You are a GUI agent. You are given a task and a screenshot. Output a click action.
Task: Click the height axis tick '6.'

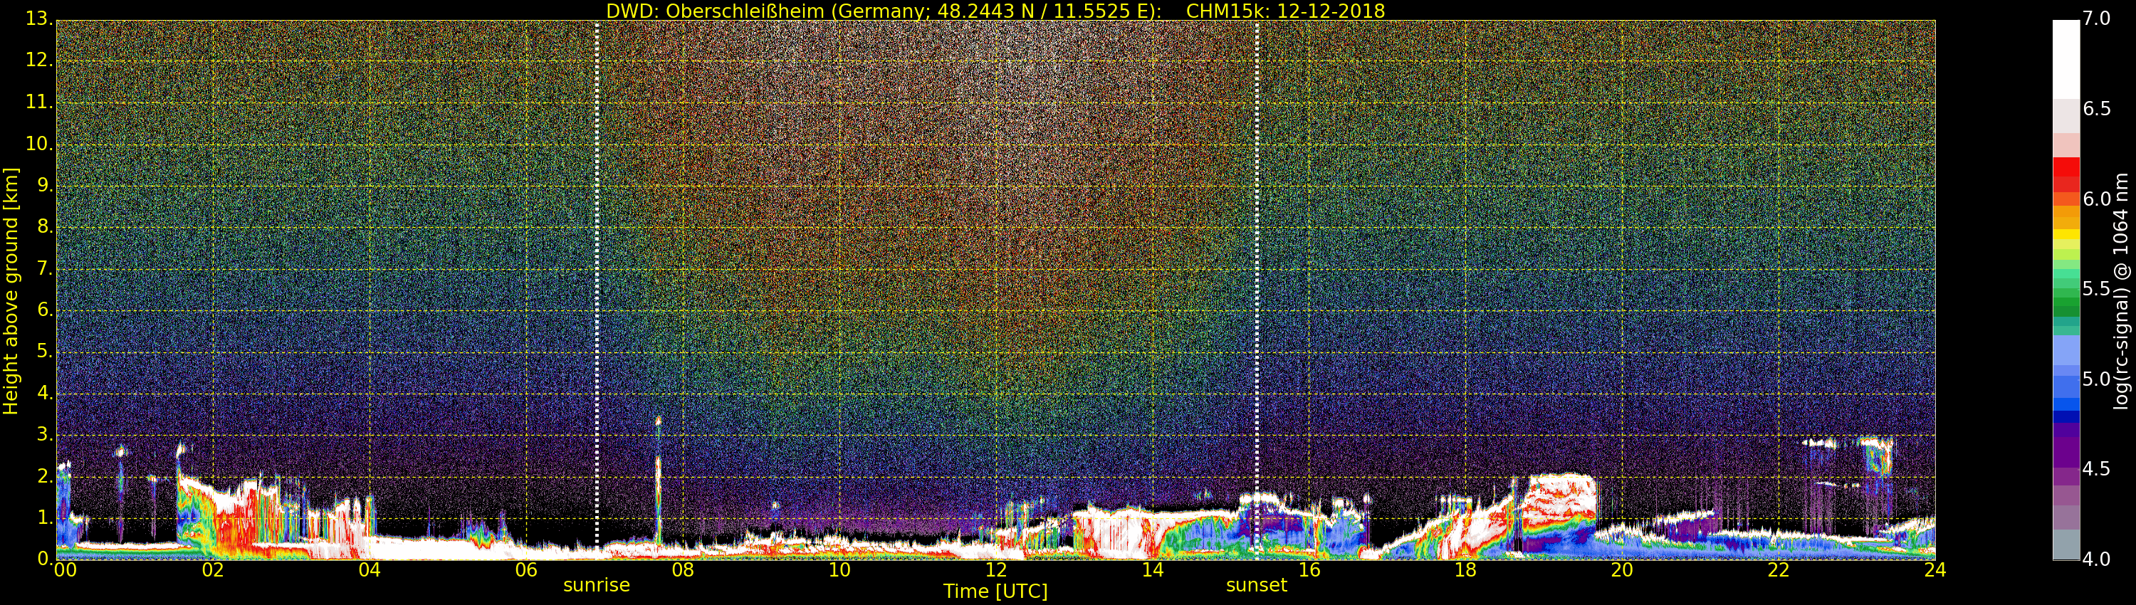45,310
